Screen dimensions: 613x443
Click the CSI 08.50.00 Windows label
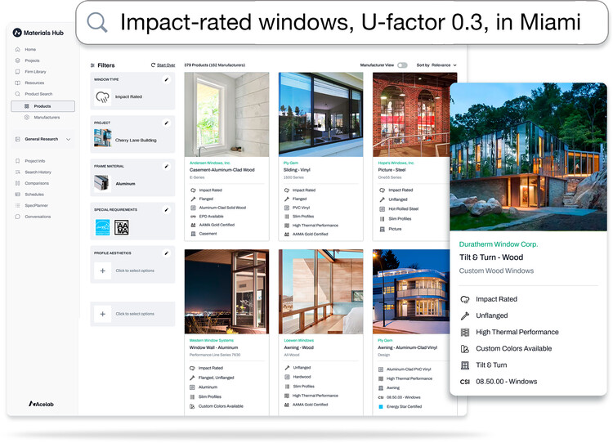[x=499, y=382]
